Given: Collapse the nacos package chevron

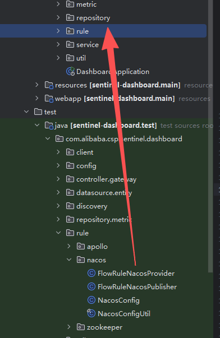Looking at the screenshot, I should point(69,260).
